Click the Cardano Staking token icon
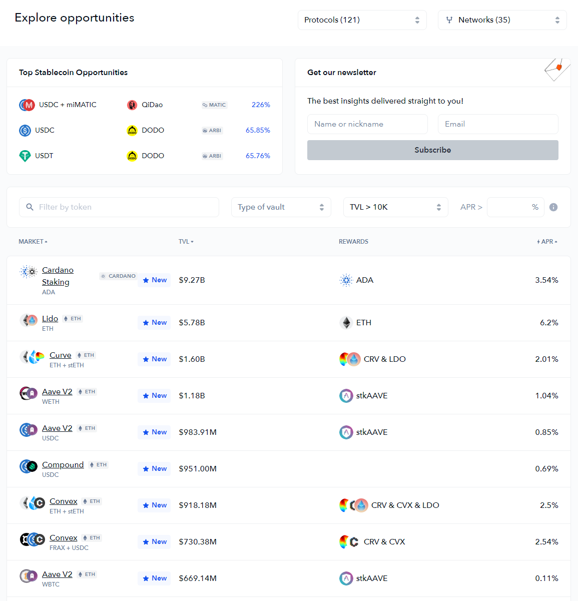The width and height of the screenshot is (578, 601). point(29,272)
